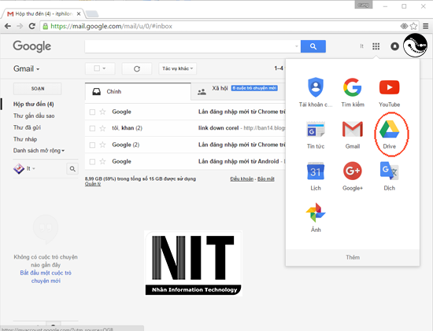Tick the first Google email checkbox
Image resolution: width=433 pixels, height=331 pixels.
(x=92, y=112)
